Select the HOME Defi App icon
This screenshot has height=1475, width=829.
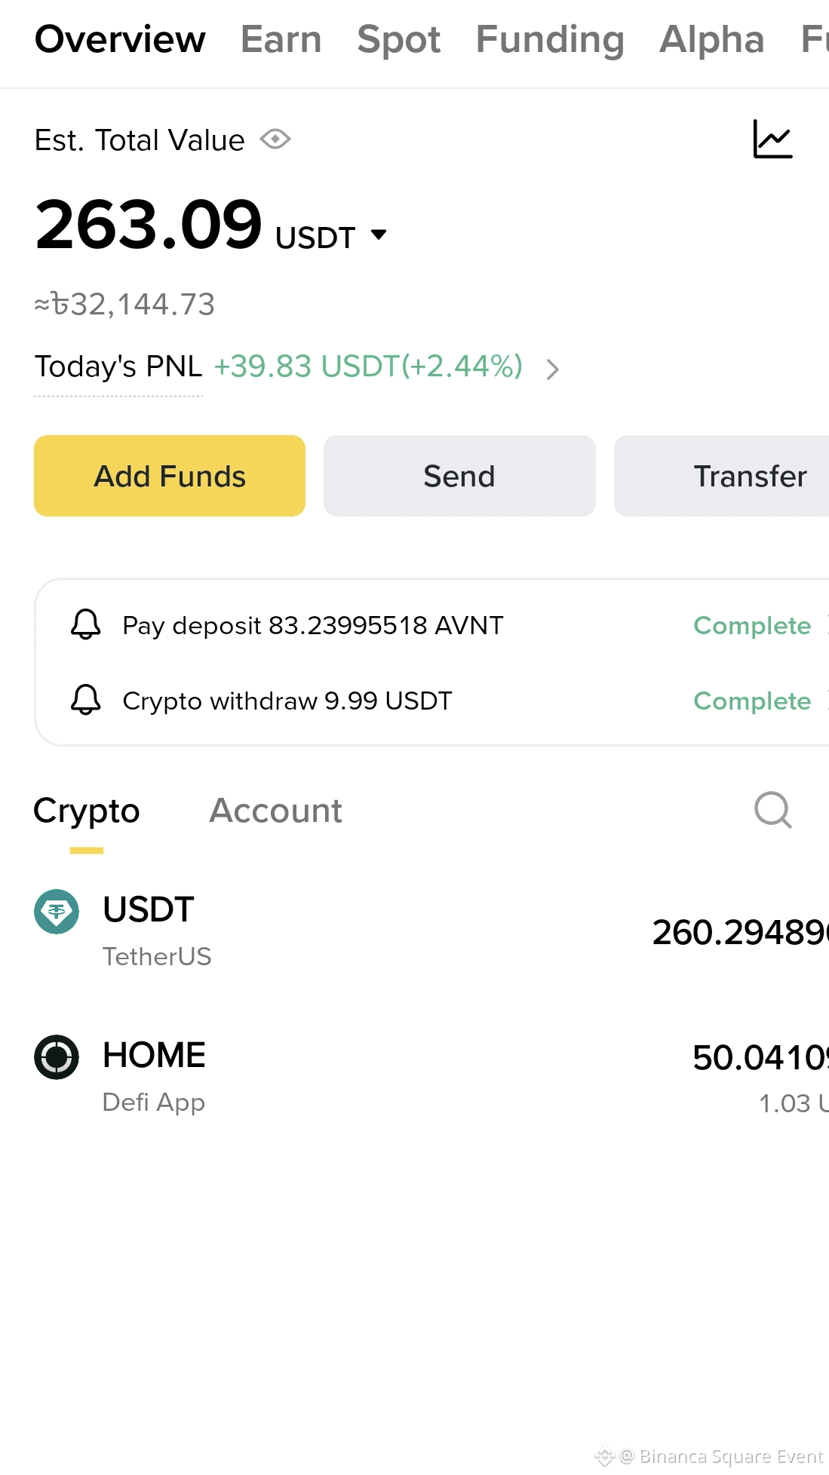click(57, 1057)
